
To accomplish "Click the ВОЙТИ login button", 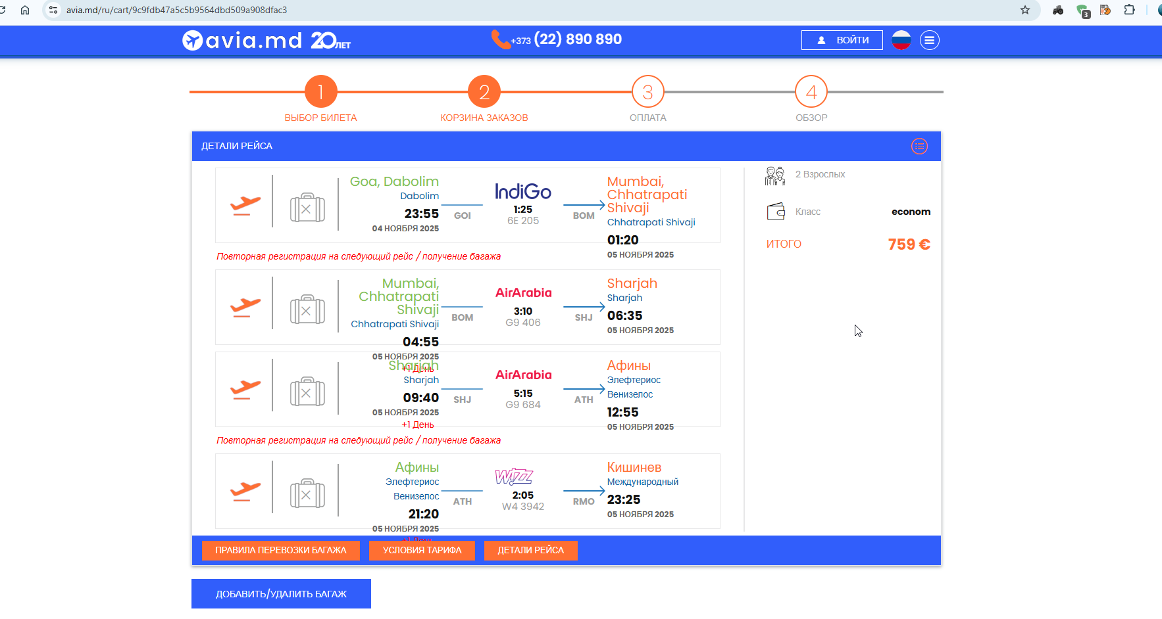I will 842,40.
